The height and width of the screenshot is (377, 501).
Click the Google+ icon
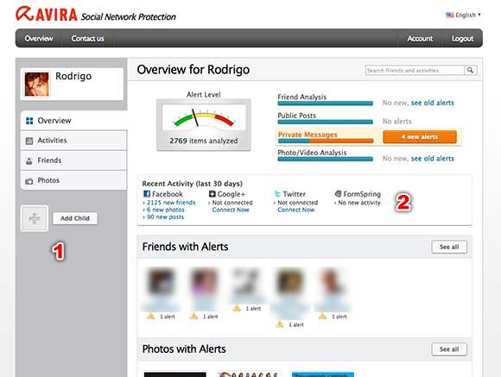pyautogui.click(x=212, y=194)
